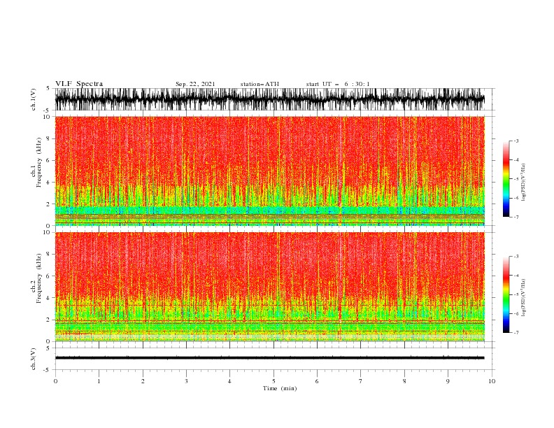Click the ch.2 "Frequency (kHz)" axis label
This screenshot has width=554, height=428.
pos(40,278)
